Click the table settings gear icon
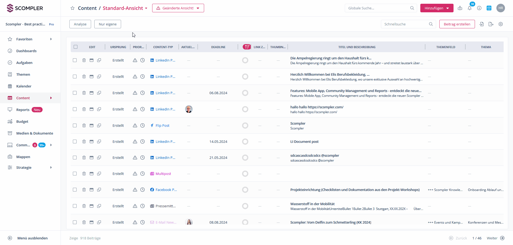The height and width of the screenshot is (245, 513). click(501, 24)
